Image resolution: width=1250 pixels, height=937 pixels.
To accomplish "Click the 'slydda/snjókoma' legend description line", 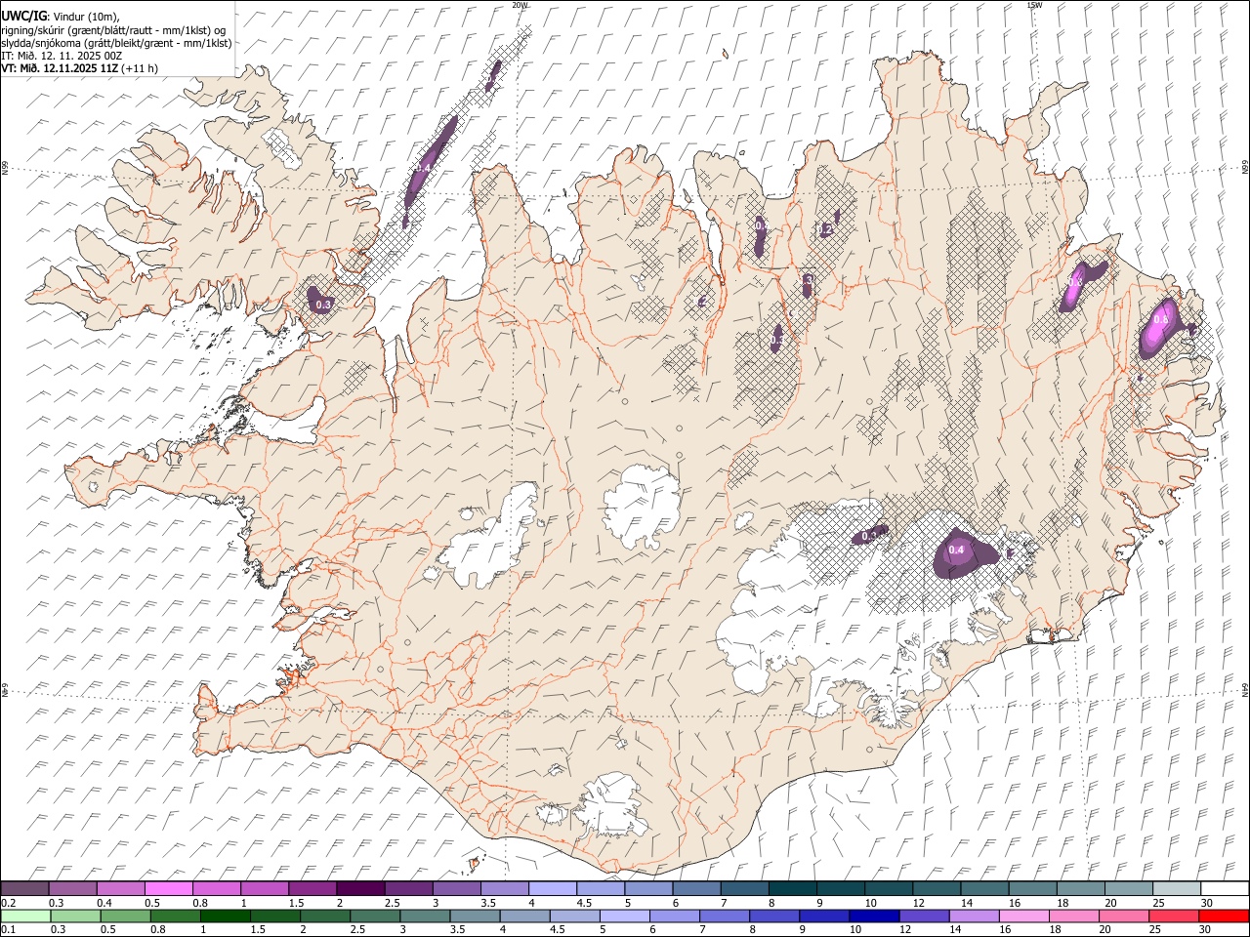I will tap(116, 43).
